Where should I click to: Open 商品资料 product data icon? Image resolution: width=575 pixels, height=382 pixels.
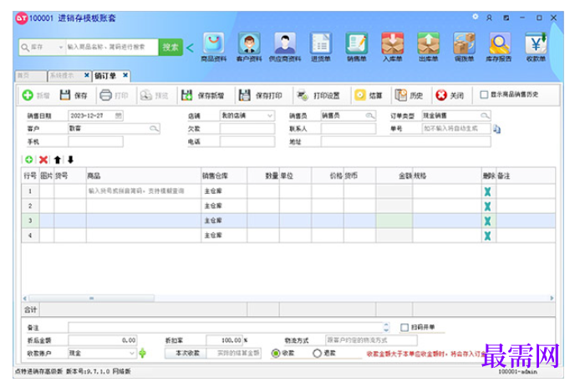tap(214, 47)
